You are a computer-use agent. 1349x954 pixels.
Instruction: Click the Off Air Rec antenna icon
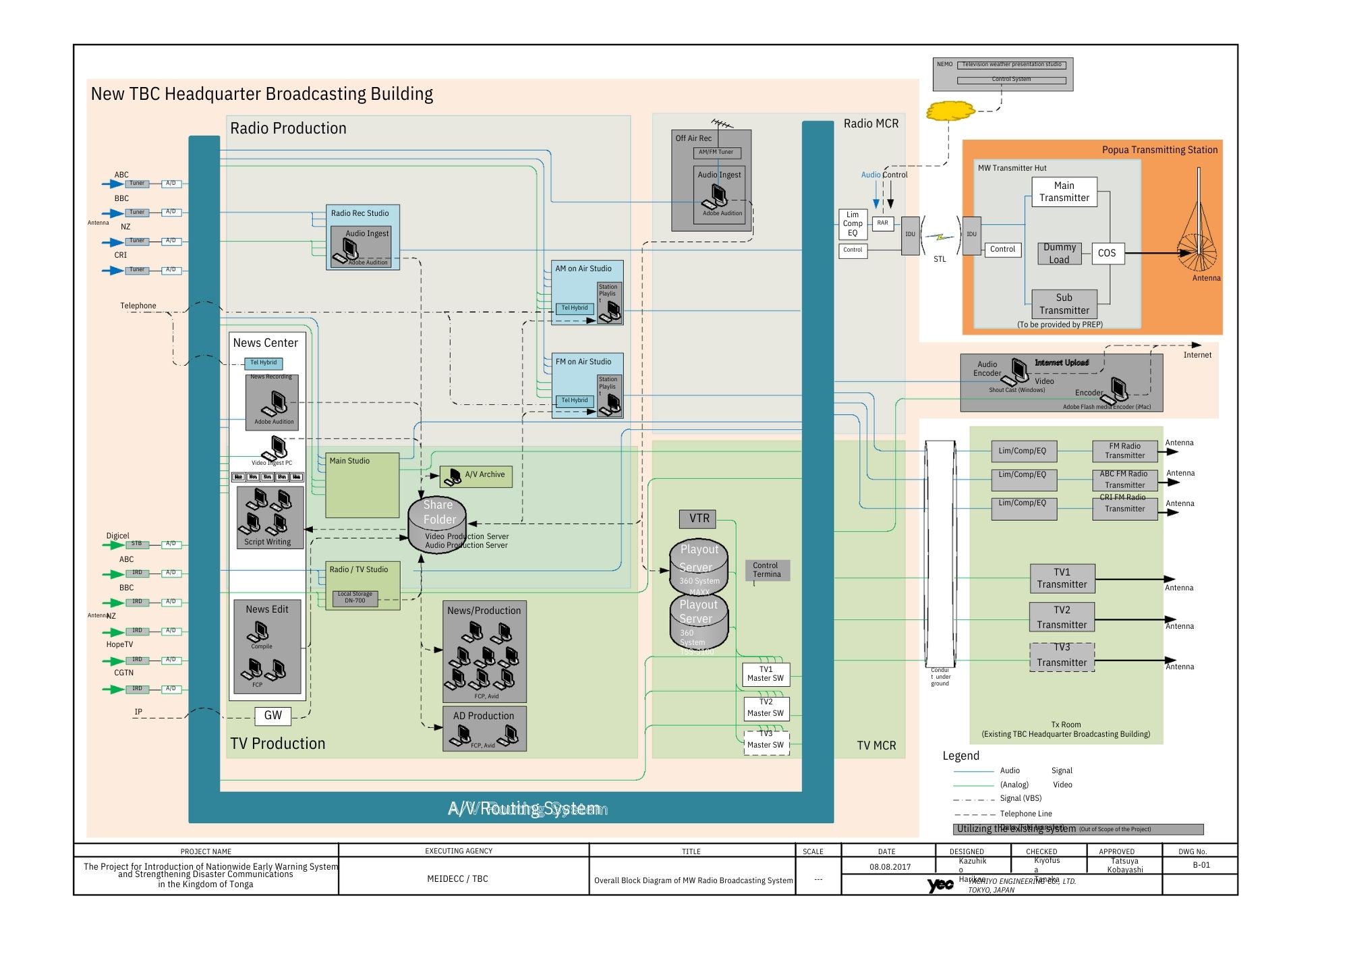tap(721, 123)
